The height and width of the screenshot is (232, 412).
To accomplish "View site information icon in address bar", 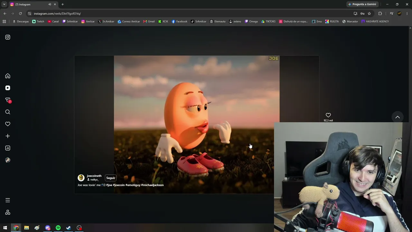I will click(30, 14).
